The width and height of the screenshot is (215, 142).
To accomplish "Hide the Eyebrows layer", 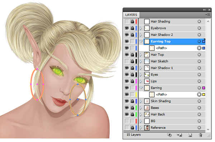I will pos(127,28).
